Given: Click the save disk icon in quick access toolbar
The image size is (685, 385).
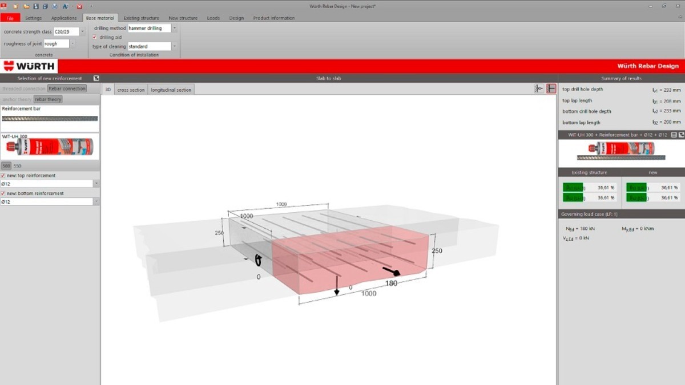Looking at the screenshot, I should [35, 6].
